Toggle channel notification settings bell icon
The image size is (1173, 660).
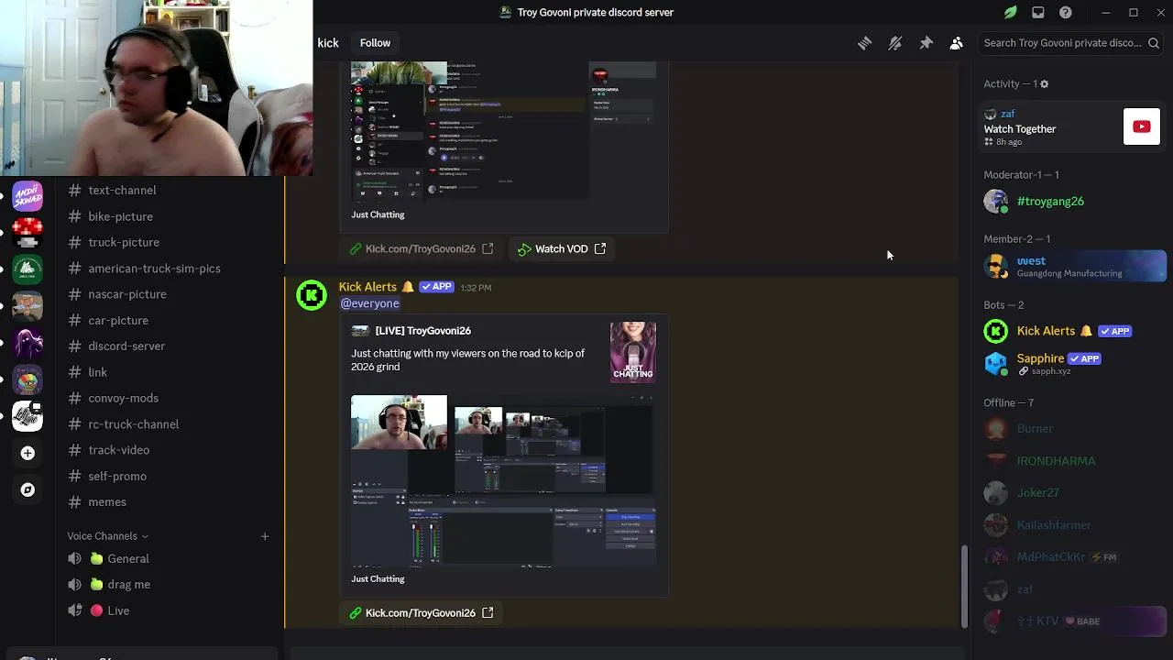(x=895, y=43)
